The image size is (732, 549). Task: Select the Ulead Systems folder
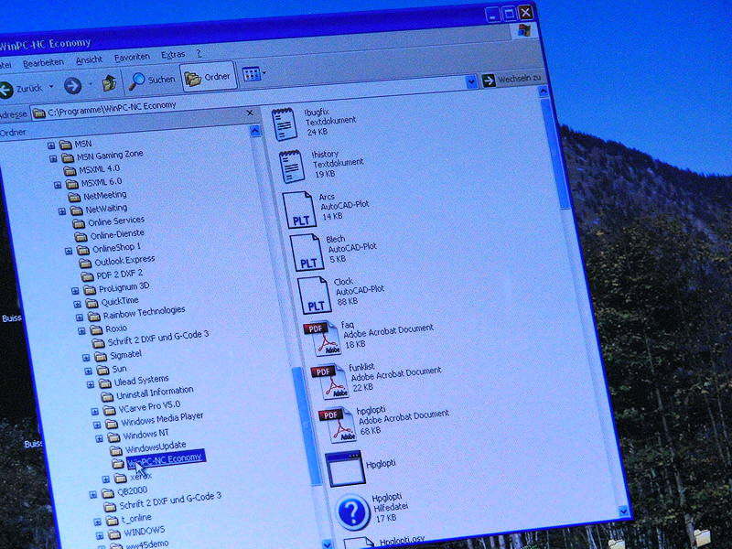[142, 381]
